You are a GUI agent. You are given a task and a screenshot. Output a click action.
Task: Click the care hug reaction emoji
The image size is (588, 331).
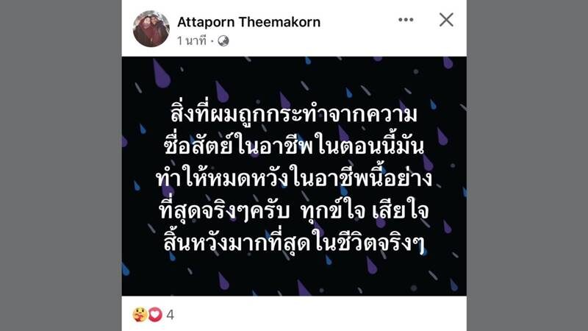140,315
